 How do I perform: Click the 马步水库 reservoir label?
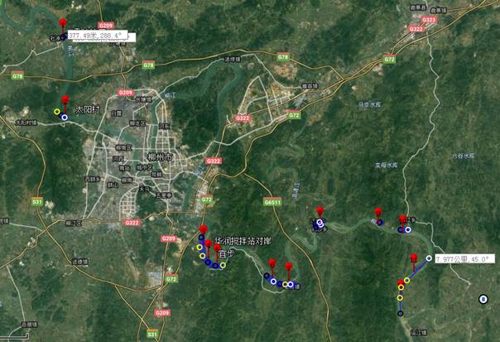tap(369, 104)
